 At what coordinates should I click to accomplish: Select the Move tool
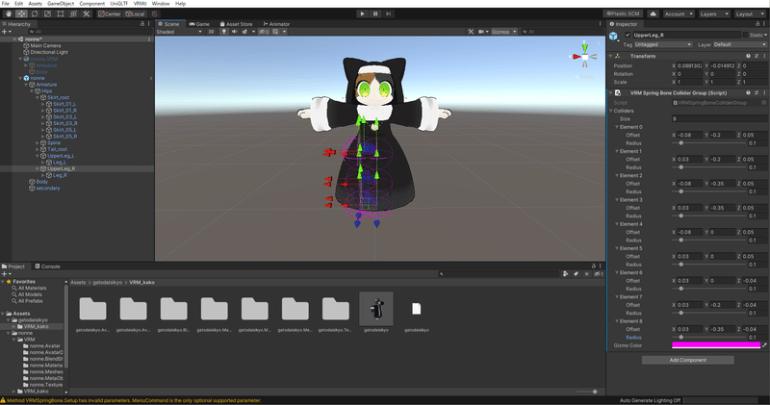[21, 13]
